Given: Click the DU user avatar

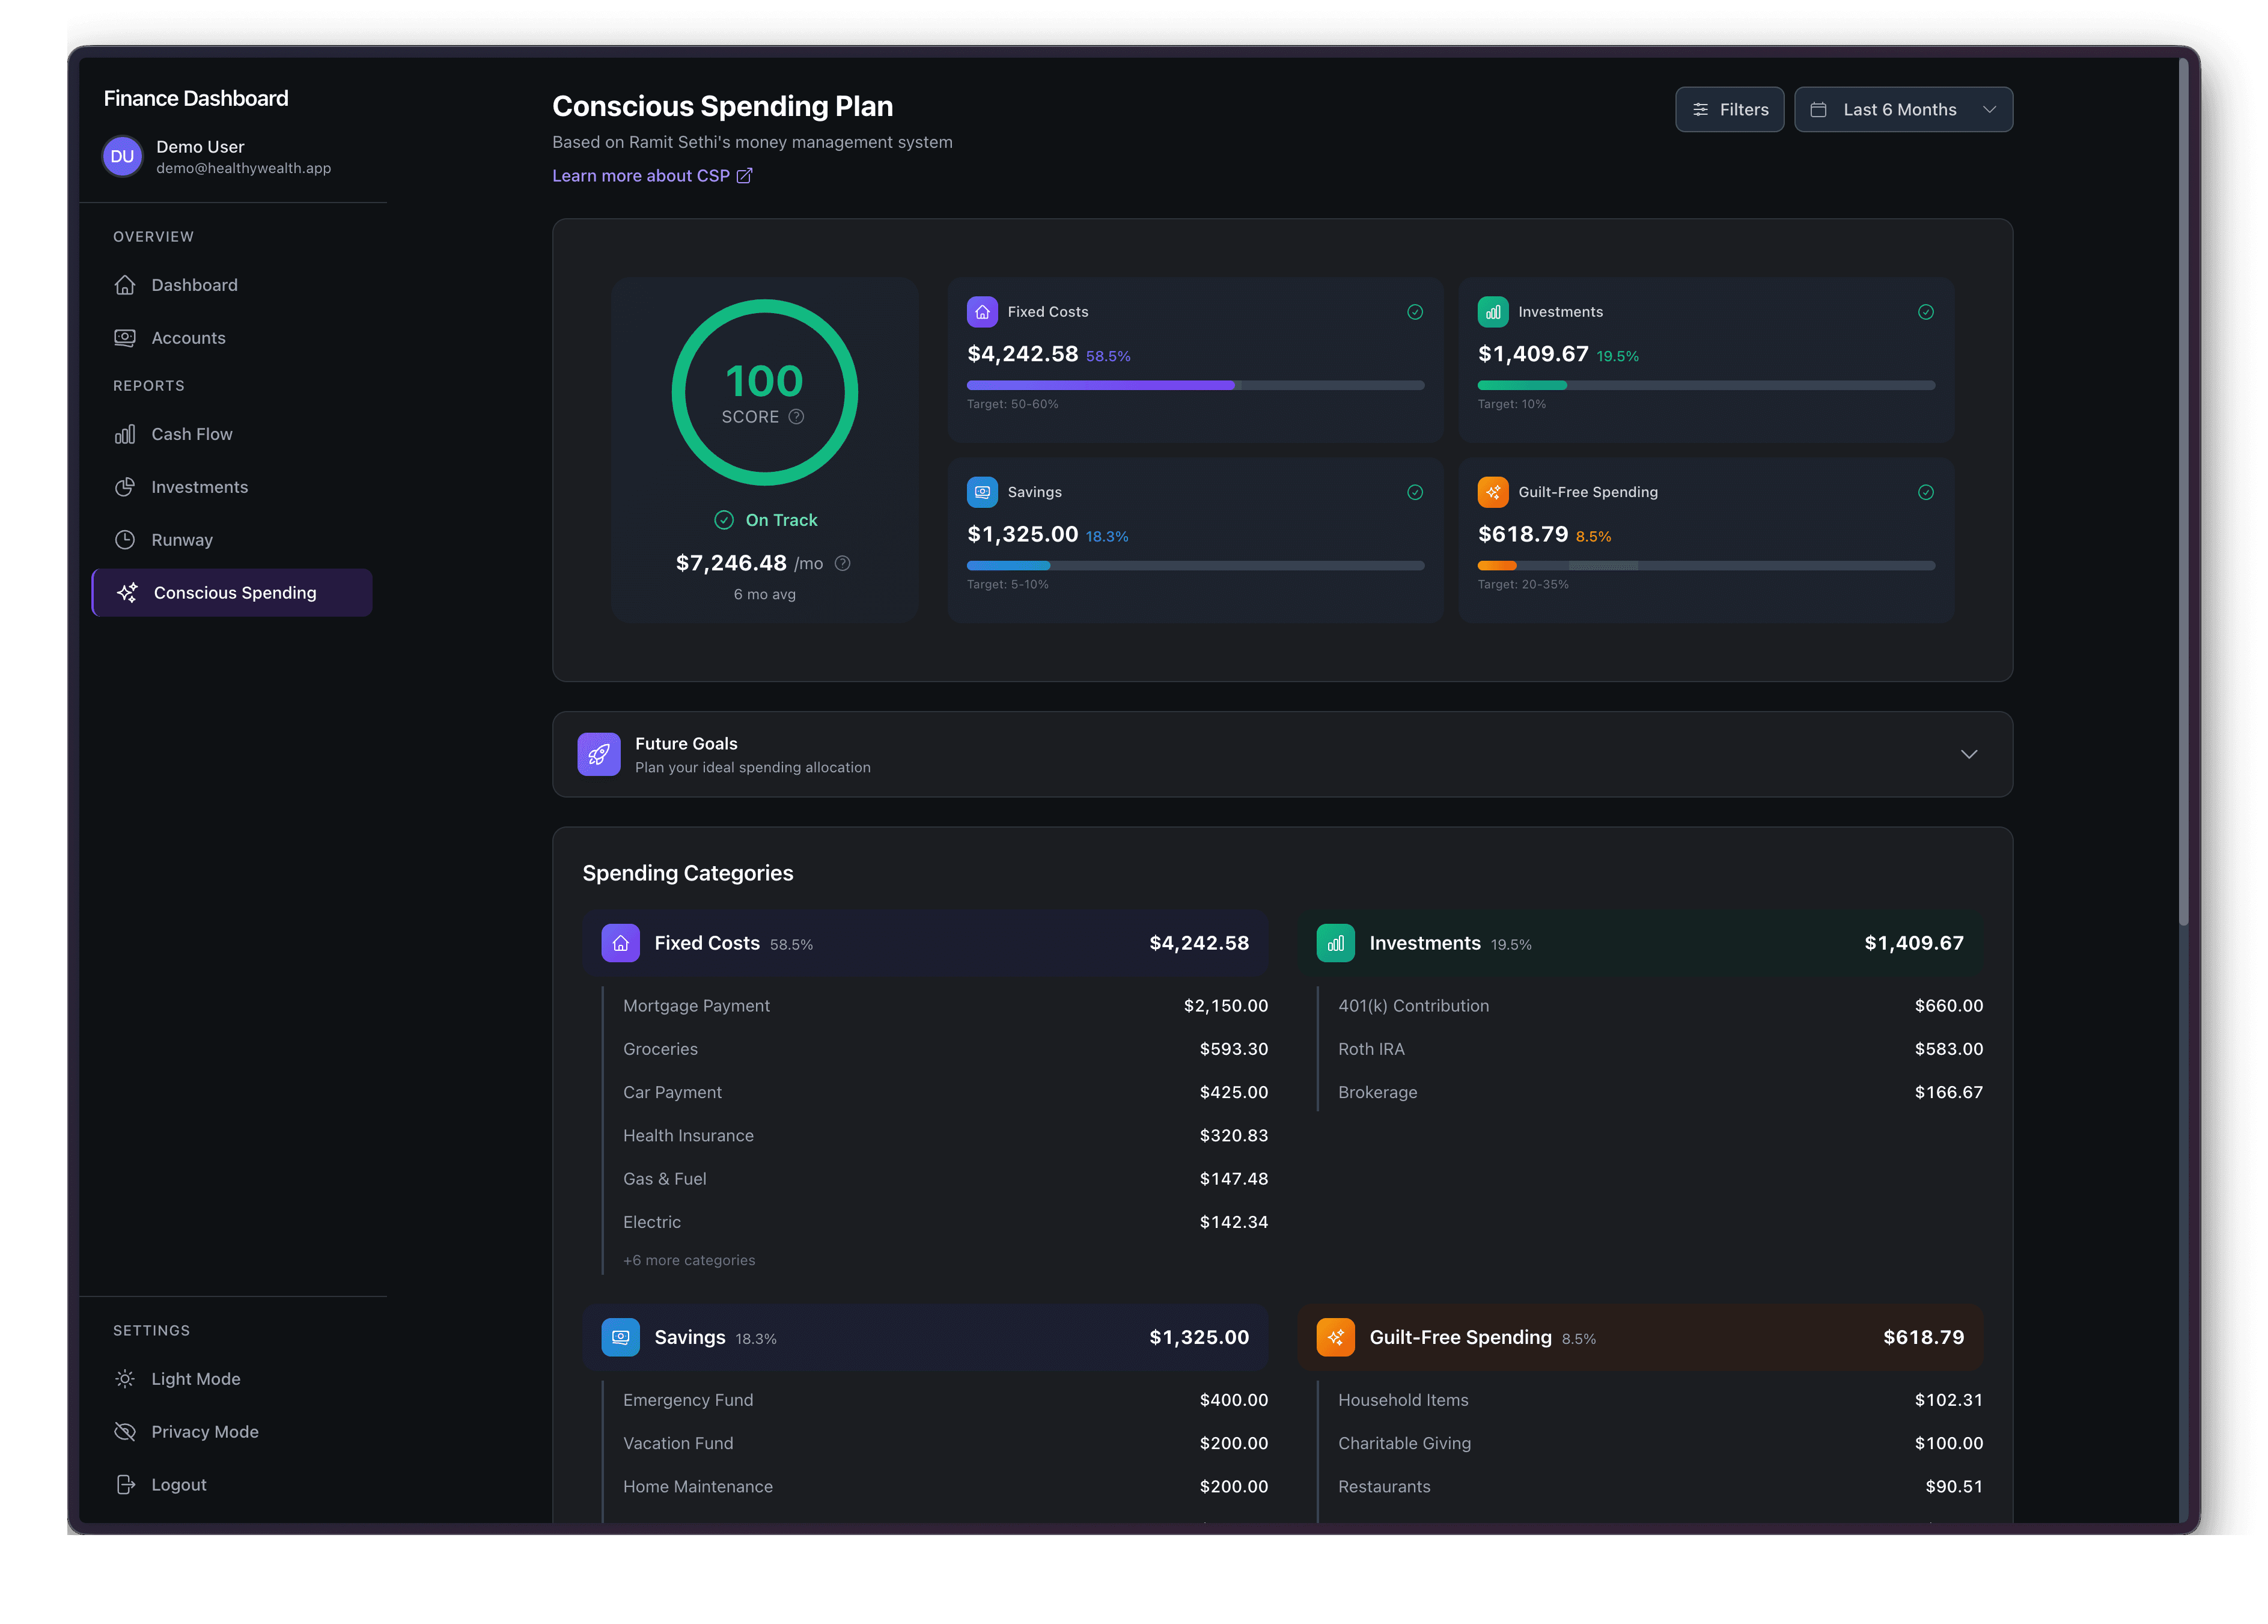Looking at the screenshot, I should click(123, 157).
